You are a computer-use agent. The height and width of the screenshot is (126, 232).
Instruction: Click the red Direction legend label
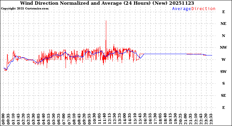click(203, 9)
